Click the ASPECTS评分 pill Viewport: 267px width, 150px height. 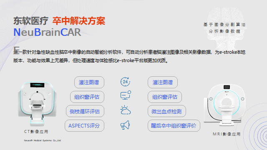(84, 126)
